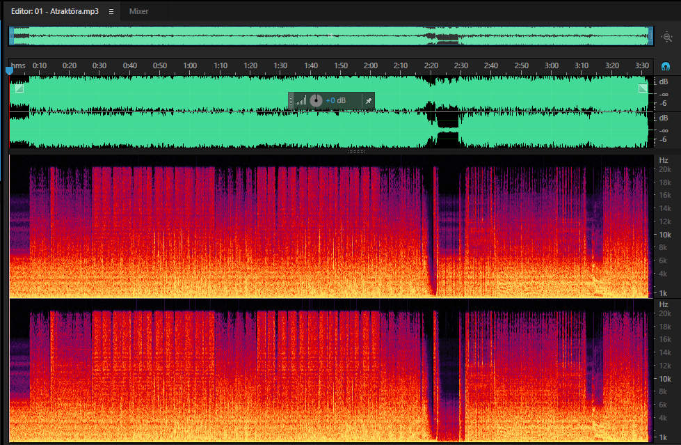Click the fade-in handle at waveform start
The height and width of the screenshot is (445, 681).
(x=19, y=88)
